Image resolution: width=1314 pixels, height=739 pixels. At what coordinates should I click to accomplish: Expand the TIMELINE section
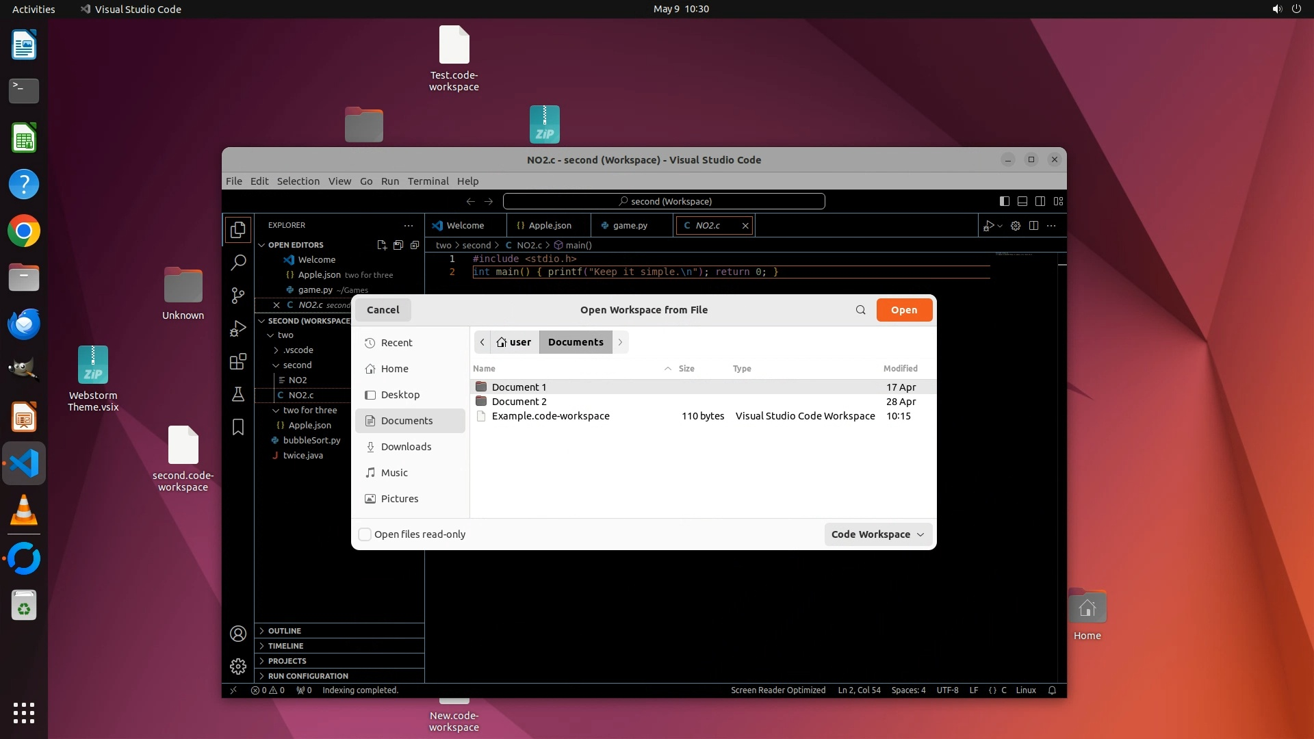pyautogui.click(x=285, y=646)
